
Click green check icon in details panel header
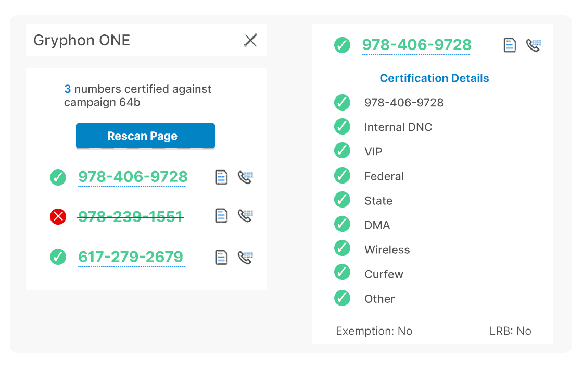click(x=342, y=45)
